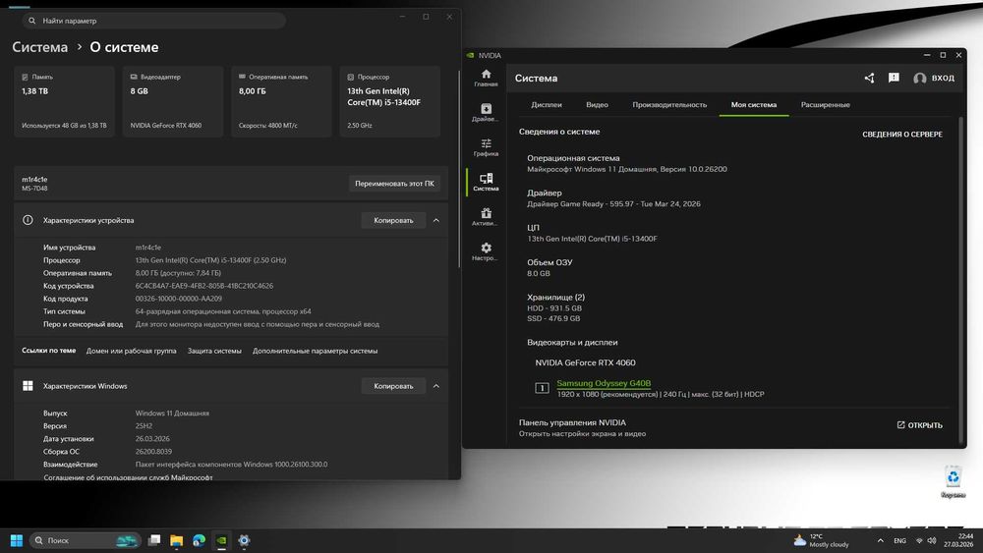Screen dimensions: 983x553
Task: Click the volume icon in system tray
Action: (x=932, y=540)
